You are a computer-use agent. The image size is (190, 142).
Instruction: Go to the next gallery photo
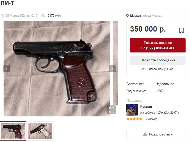click(112, 69)
